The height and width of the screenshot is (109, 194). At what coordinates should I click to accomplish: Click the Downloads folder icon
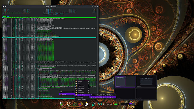click(x=76, y=88)
